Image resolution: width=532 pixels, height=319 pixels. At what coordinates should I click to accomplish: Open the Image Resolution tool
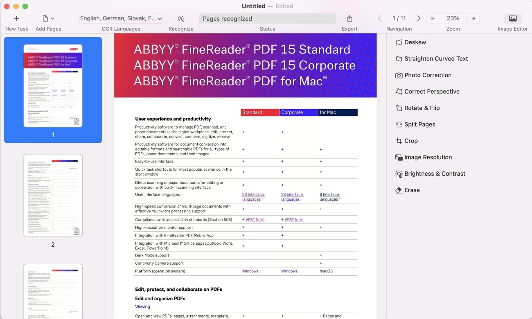[x=424, y=157]
